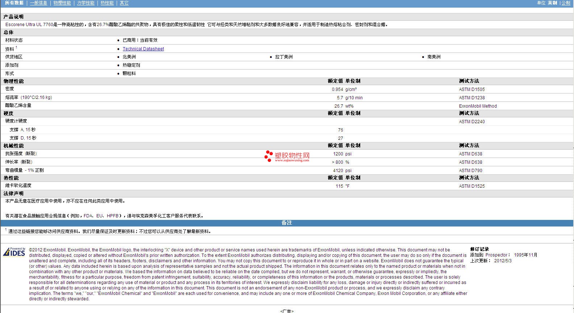This screenshot has width=574, height=313.
Task: Click the 机械性能 section header
Action: 13,146
